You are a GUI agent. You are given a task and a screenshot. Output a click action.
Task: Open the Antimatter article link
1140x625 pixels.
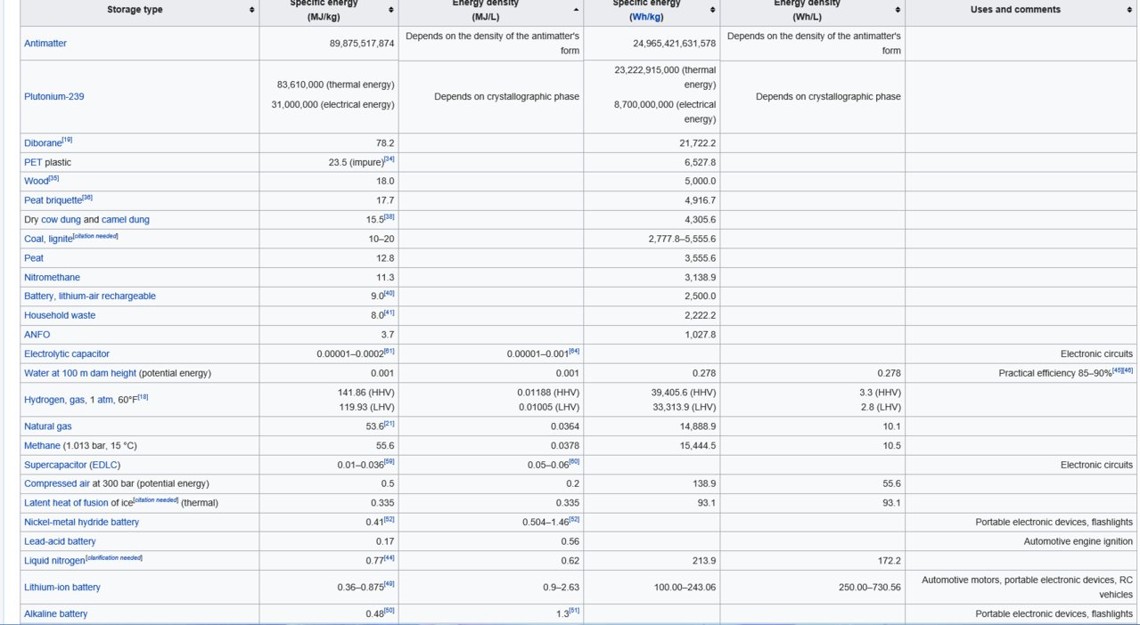(x=45, y=43)
